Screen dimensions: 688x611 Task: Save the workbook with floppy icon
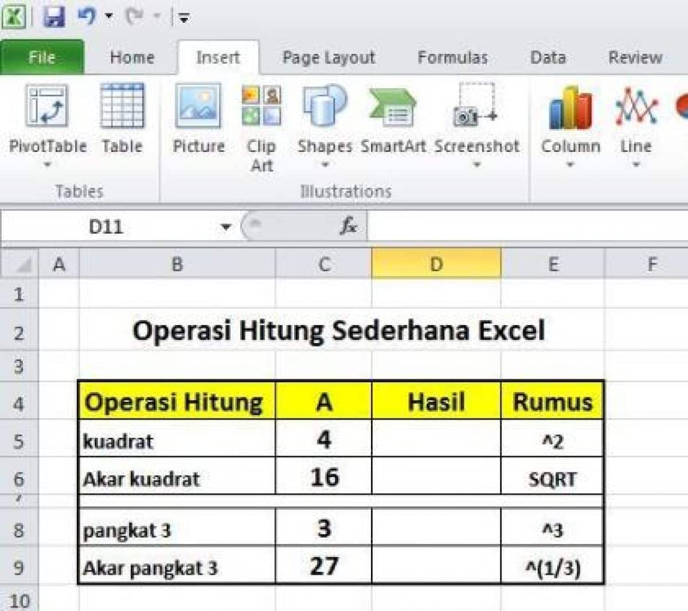(54, 16)
